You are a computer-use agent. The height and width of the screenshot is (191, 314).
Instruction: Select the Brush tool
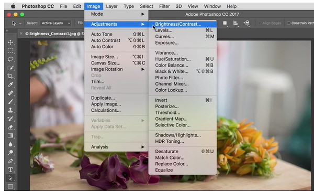(x=10, y=102)
